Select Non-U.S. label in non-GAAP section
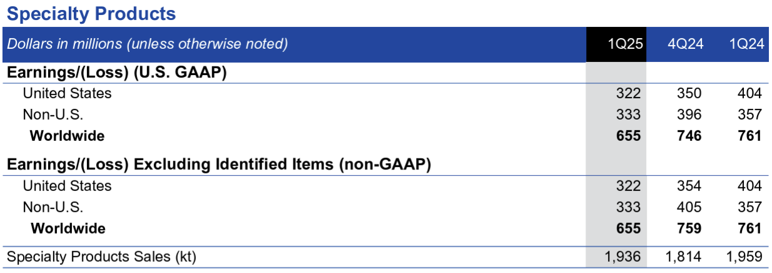This screenshot has height=273, width=772. [53, 207]
